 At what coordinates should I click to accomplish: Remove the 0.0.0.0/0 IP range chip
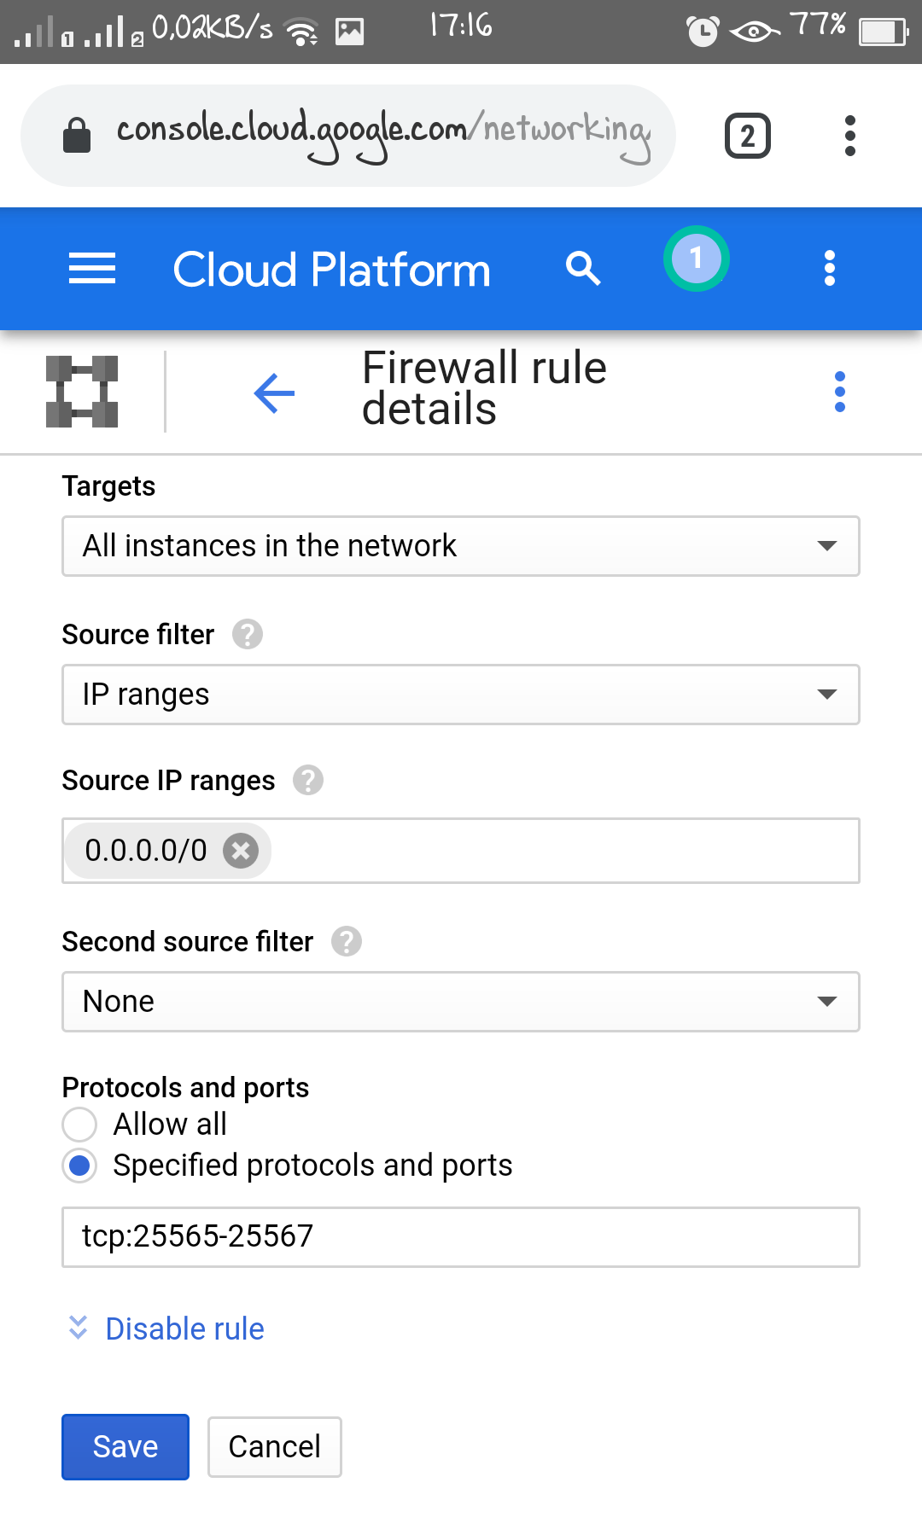[241, 851]
